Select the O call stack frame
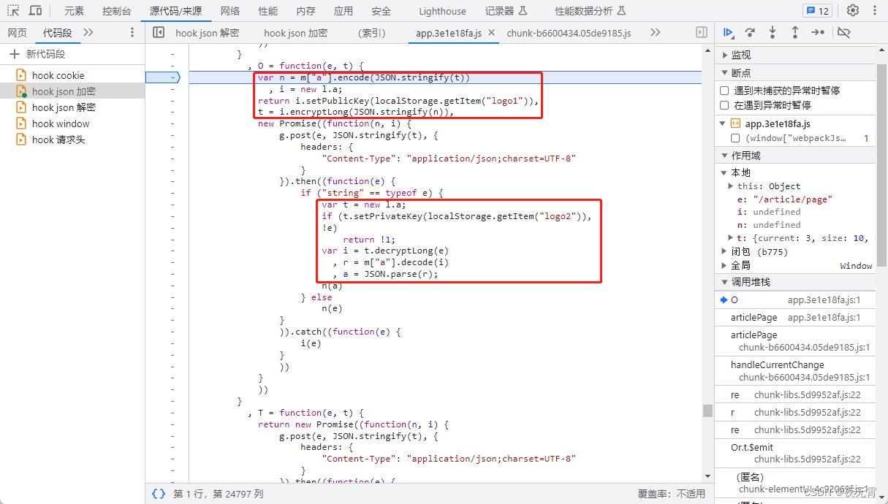 [x=795, y=300]
